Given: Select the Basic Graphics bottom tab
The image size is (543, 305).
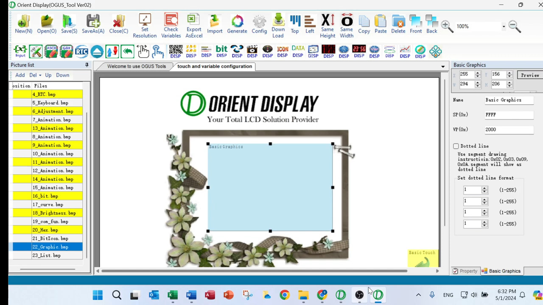Looking at the screenshot, I should (x=501, y=271).
